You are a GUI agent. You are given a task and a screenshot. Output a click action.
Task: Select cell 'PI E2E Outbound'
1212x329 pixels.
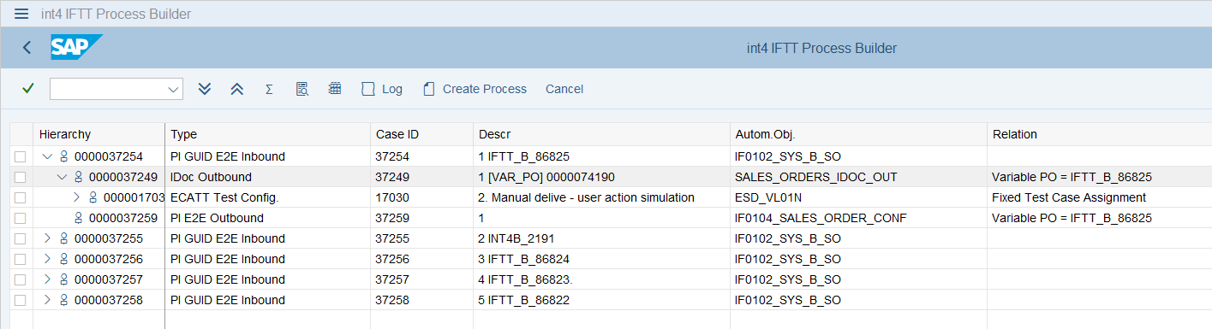[x=267, y=218]
